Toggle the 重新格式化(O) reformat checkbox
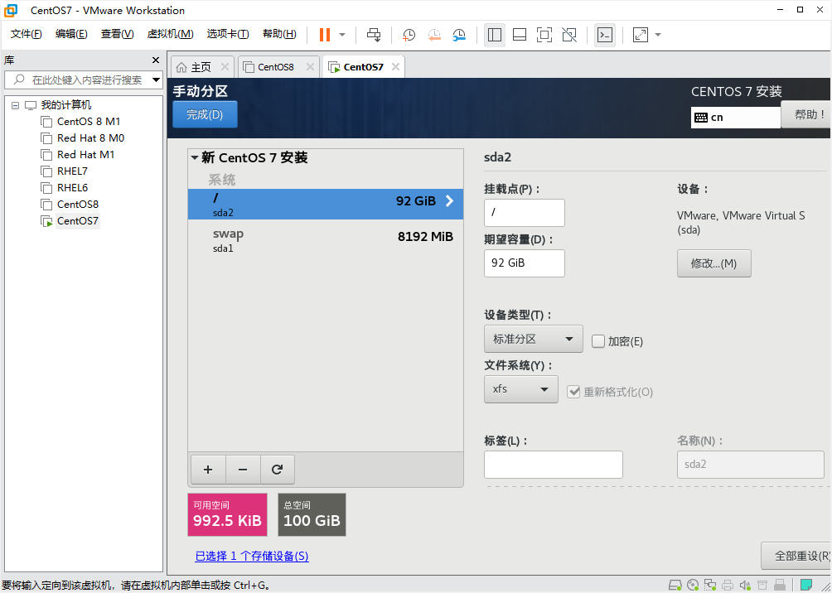The width and height of the screenshot is (832, 593). (573, 392)
